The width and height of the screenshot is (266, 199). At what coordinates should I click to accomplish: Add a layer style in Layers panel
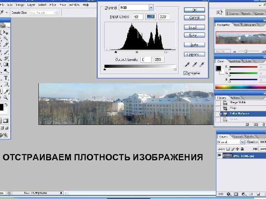229,194
